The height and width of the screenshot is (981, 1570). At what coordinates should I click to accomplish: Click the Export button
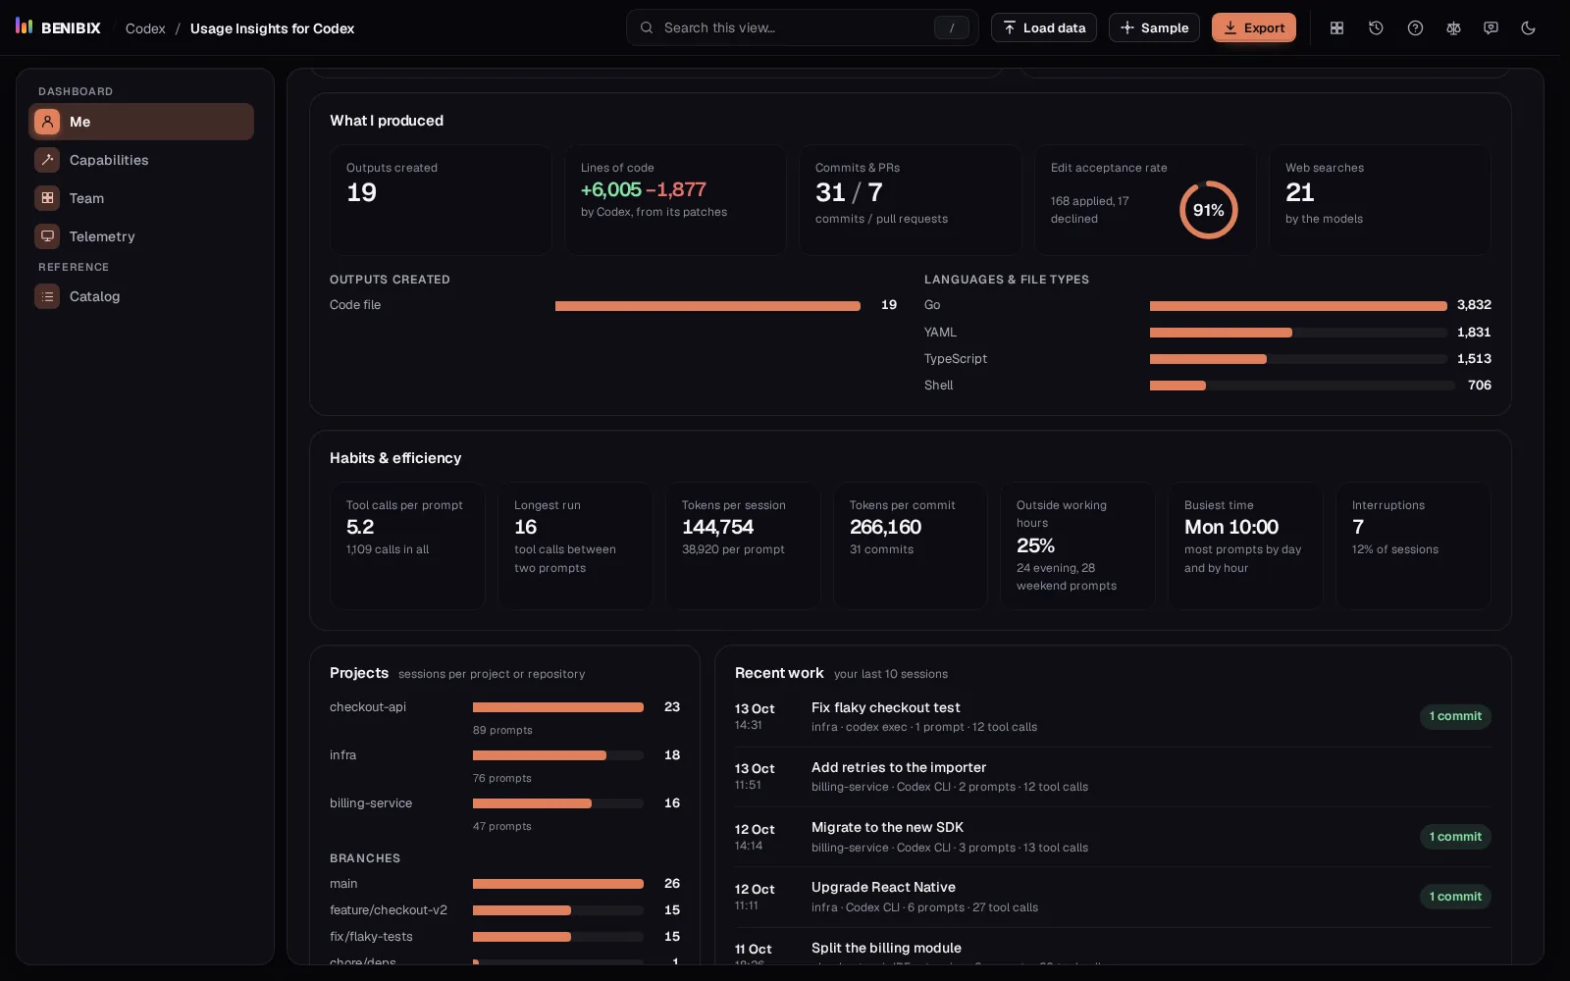point(1253,28)
